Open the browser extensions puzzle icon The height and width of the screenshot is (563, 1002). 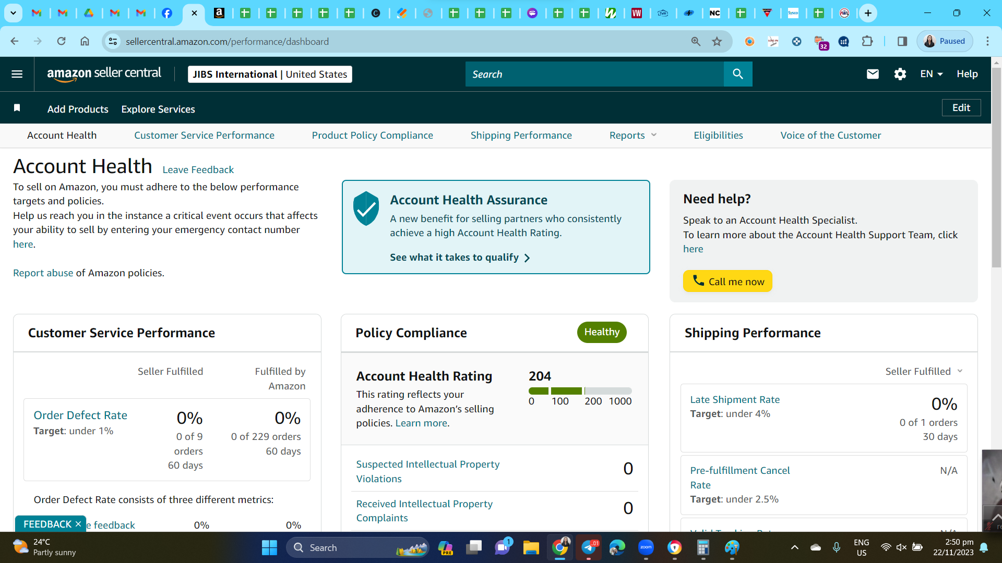pos(867,41)
